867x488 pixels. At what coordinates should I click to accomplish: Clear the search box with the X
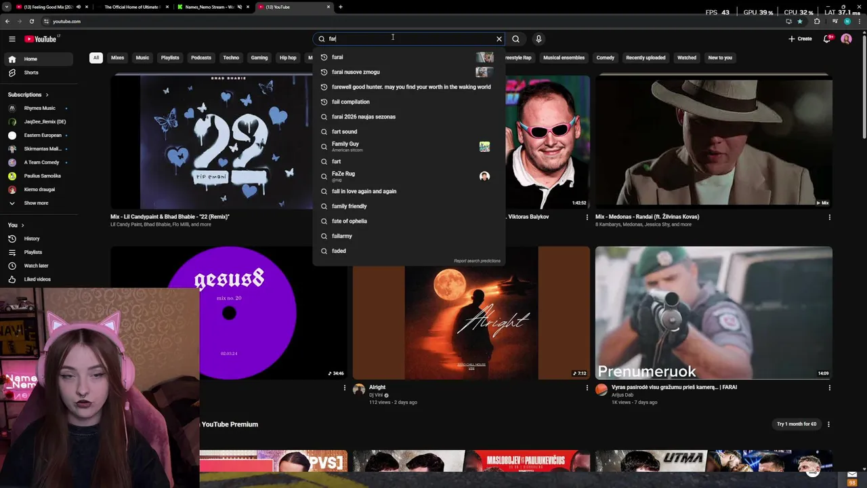point(499,39)
